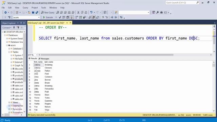The height and width of the screenshot is (122, 217).
Task: Click the first_name column header
Action: 38,62
